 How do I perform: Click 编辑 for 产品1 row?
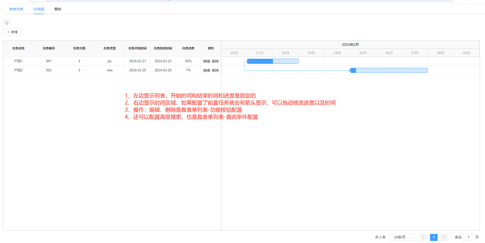tap(206, 61)
